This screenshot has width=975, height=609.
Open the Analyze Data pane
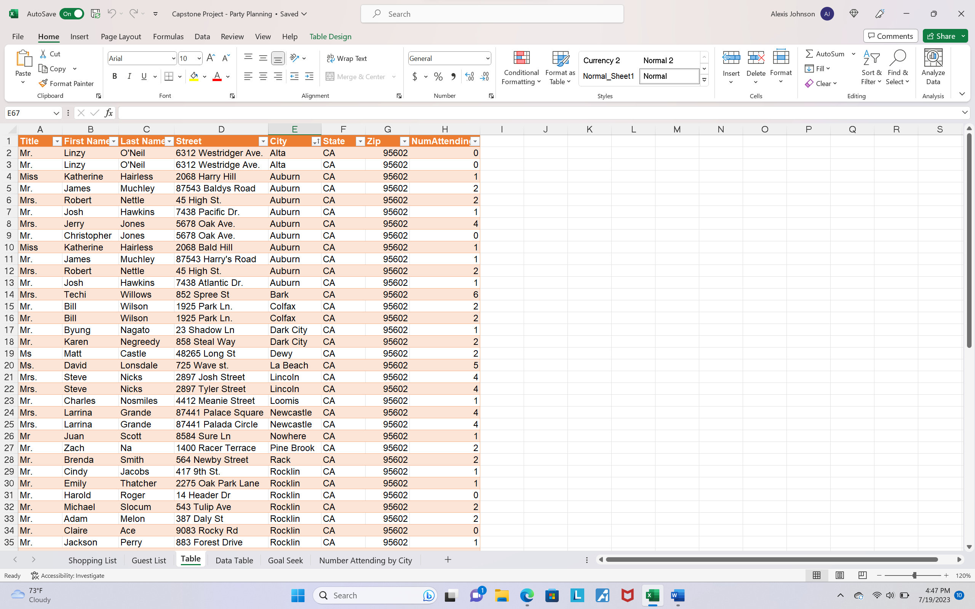pos(933,68)
